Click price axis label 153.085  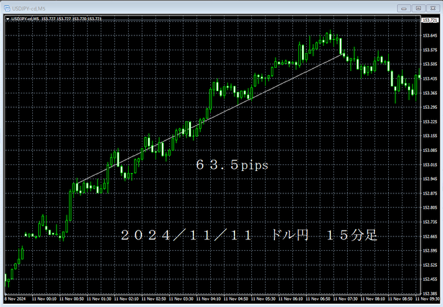430,150
